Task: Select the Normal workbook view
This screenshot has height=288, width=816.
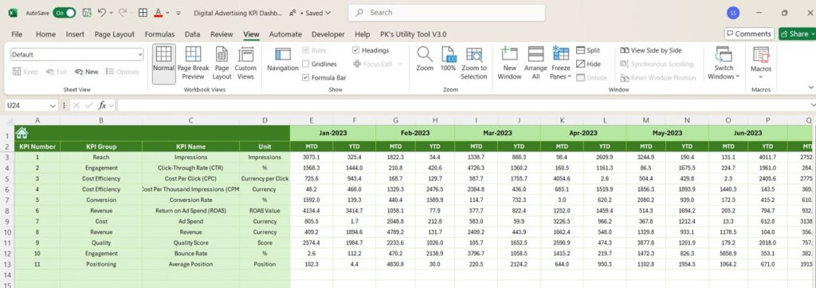Action: click(163, 64)
